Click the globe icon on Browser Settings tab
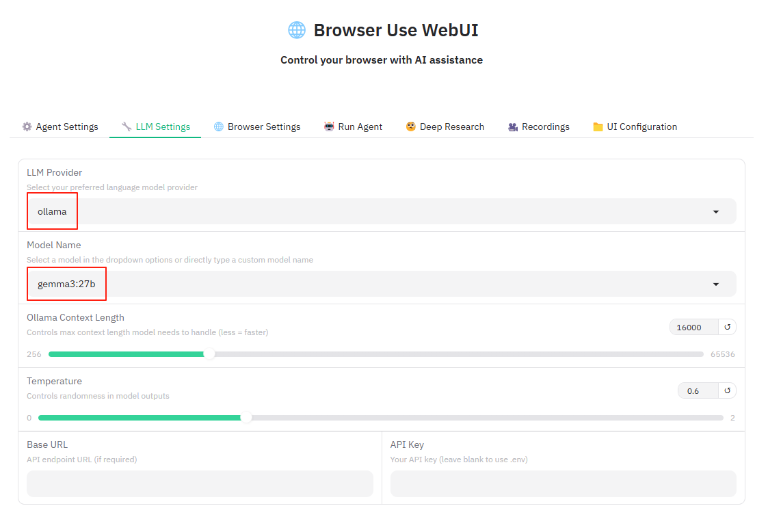Screen dimensions: 768x519 pyautogui.click(x=218, y=127)
